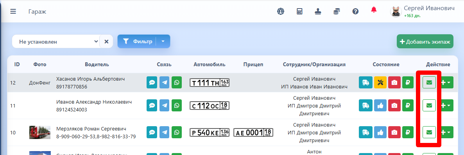Open the Не установлен dropdown
The width and height of the screenshot is (464, 155).
pos(56,42)
